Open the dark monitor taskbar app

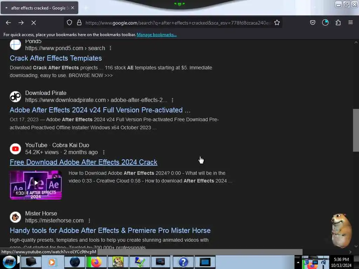pos(161,262)
